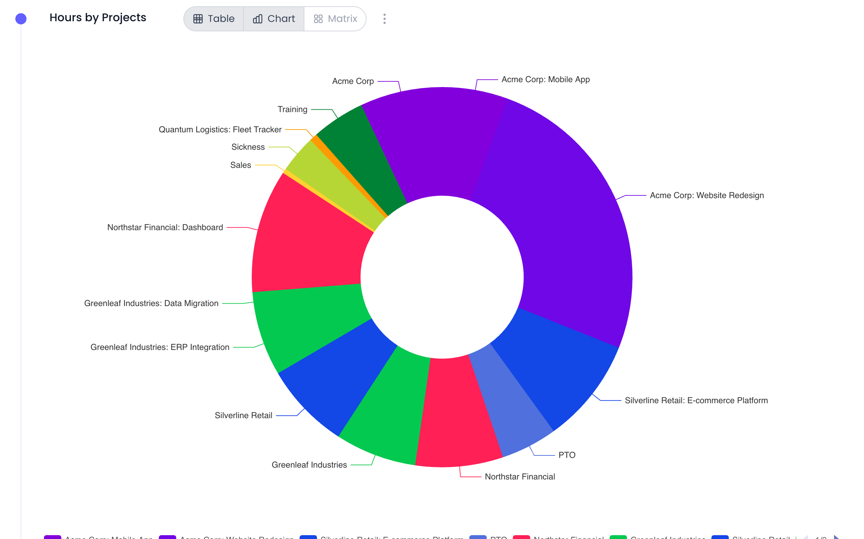The image size is (864, 539).
Task: Switch to the Chart view tab
Action: [274, 19]
